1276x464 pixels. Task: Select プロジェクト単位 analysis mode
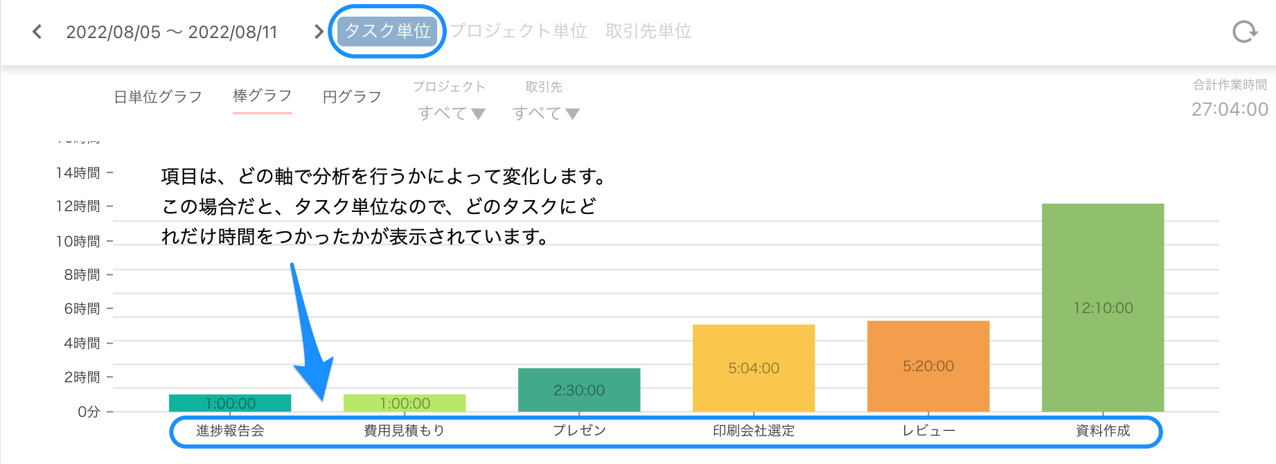pyautogui.click(x=519, y=31)
